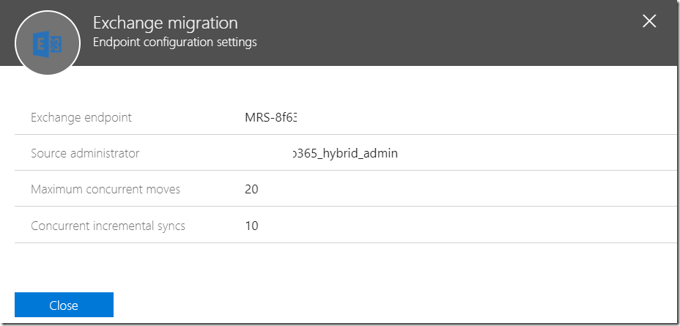Select the value 20 for concurrent moves
The image size is (680, 326).
(x=251, y=190)
